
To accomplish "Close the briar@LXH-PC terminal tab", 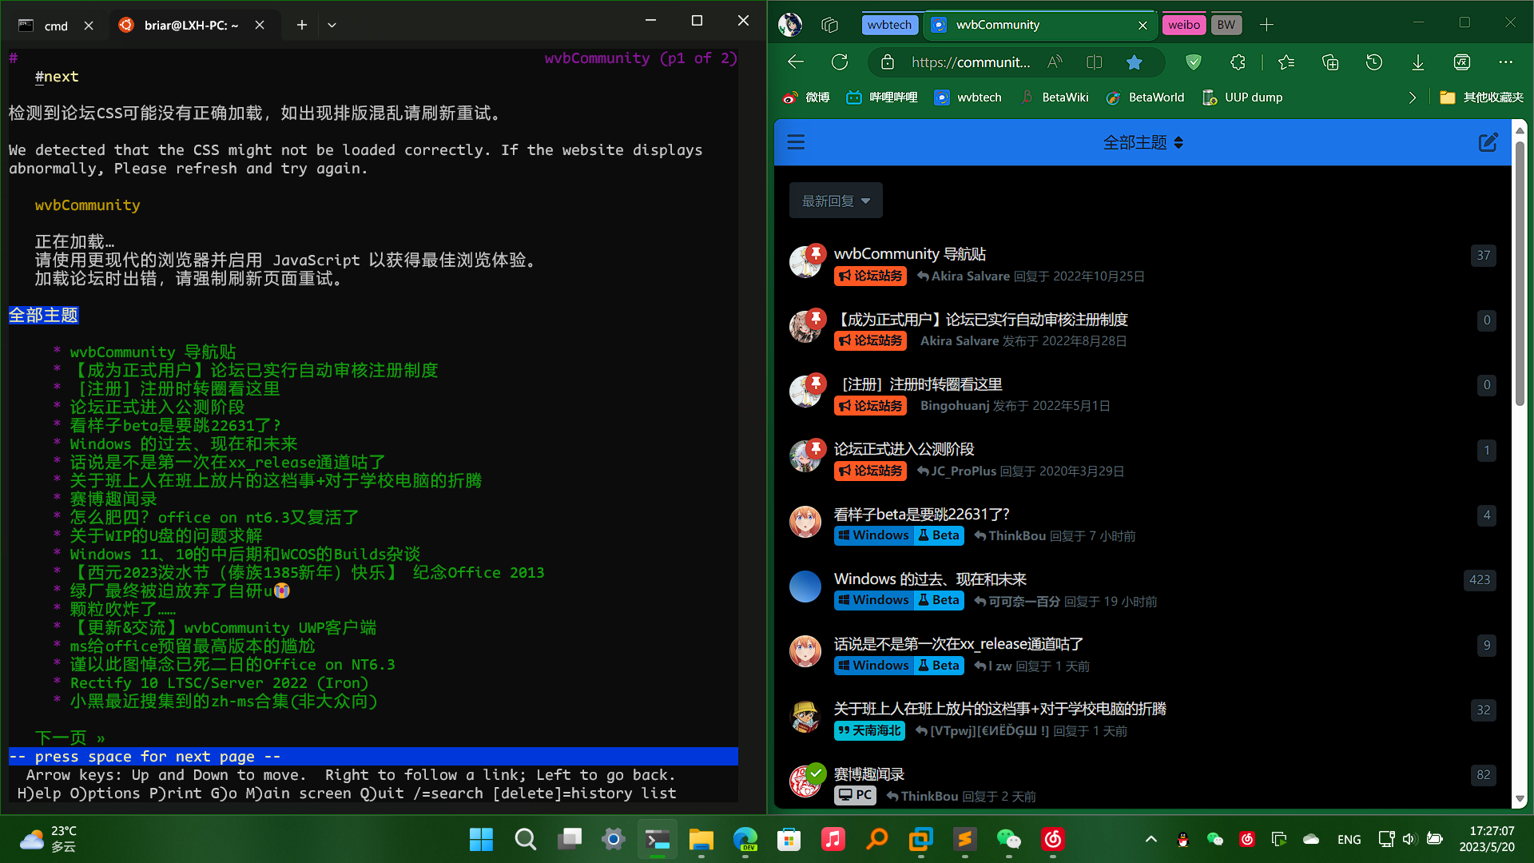I will [260, 25].
